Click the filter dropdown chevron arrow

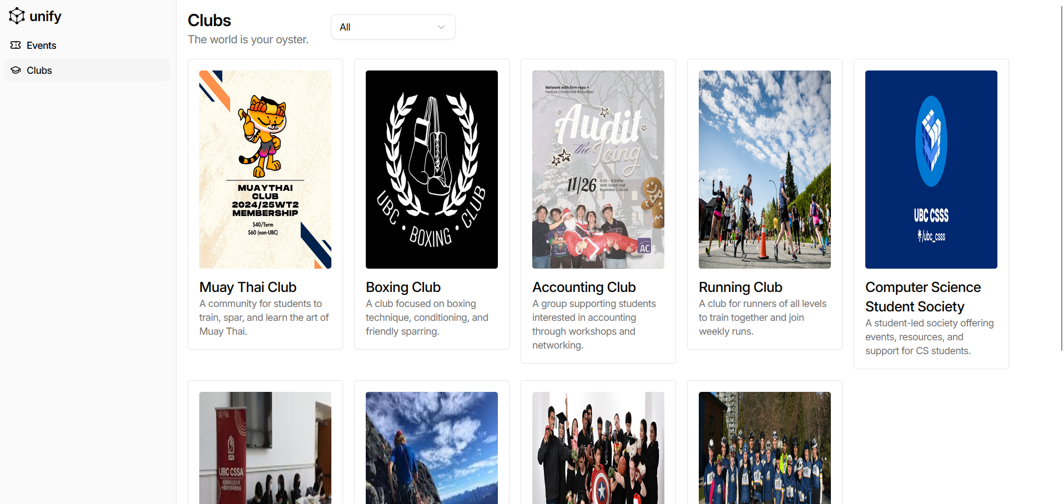point(441,27)
